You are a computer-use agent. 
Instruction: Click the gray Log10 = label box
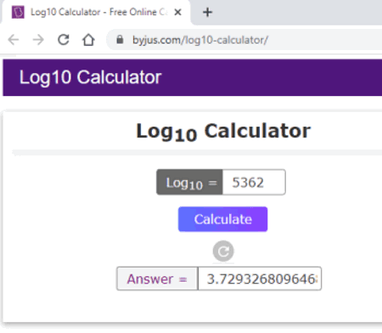click(x=189, y=182)
